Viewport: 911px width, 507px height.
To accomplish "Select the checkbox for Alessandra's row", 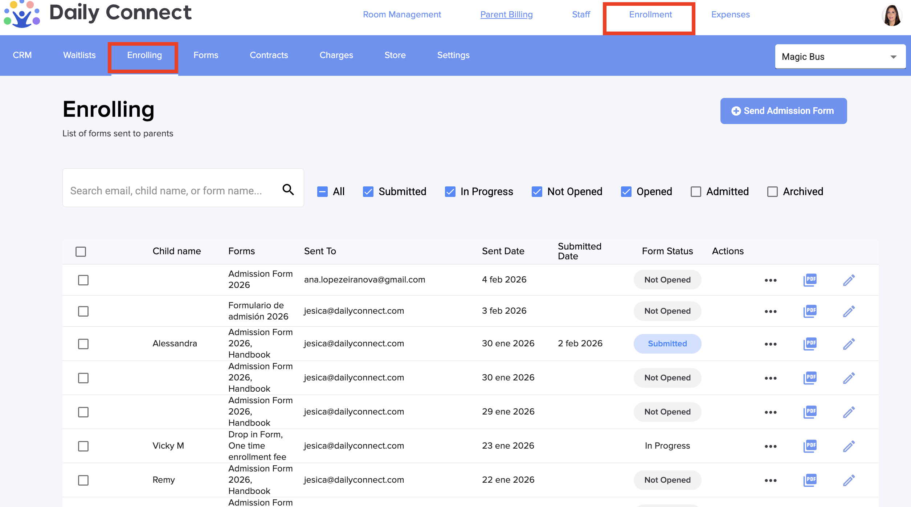I will 83,344.
